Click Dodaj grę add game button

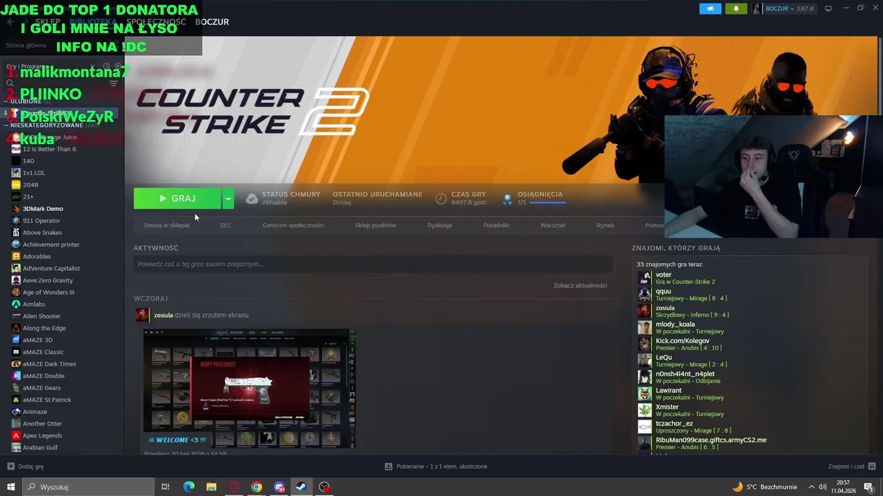26,466
